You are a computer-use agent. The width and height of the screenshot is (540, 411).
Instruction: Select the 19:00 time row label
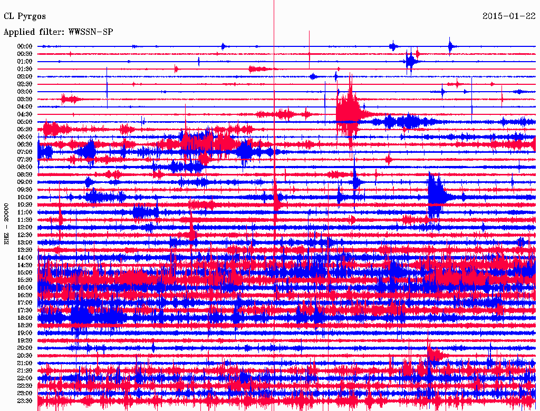[x=25, y=333]
